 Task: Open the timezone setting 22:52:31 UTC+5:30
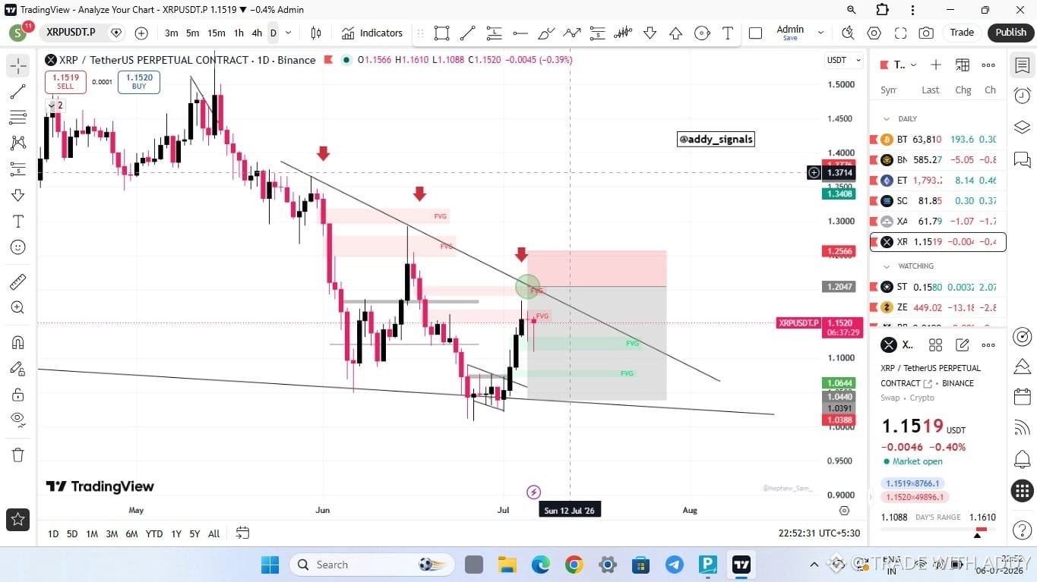[819, 533]
